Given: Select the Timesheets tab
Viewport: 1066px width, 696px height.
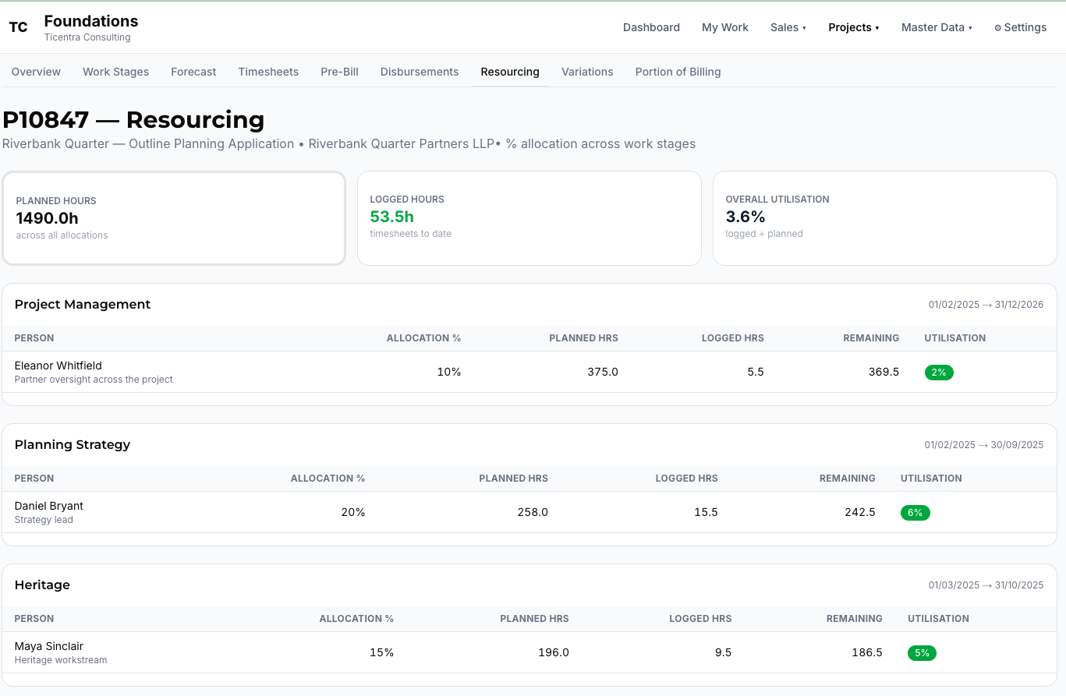Looking at the screenshot, I should point(268,72).
